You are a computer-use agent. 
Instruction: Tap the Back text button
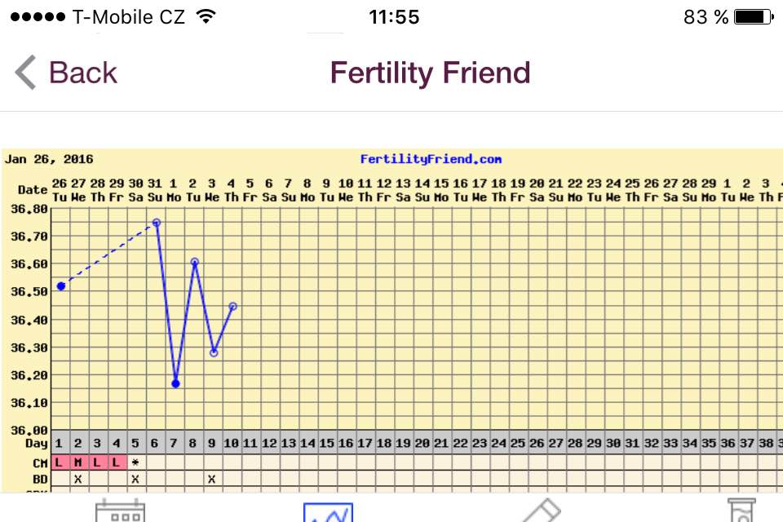point(82,73)
